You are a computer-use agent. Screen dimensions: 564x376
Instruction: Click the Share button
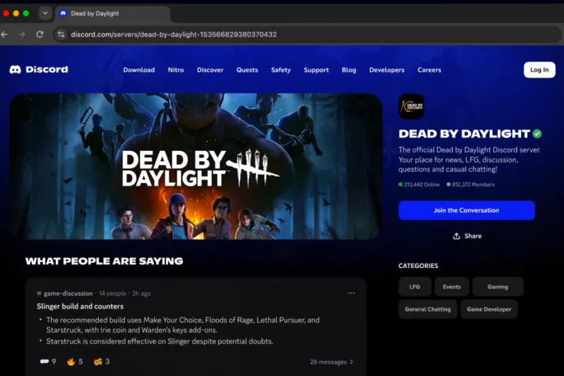click(x=467, y=236)
